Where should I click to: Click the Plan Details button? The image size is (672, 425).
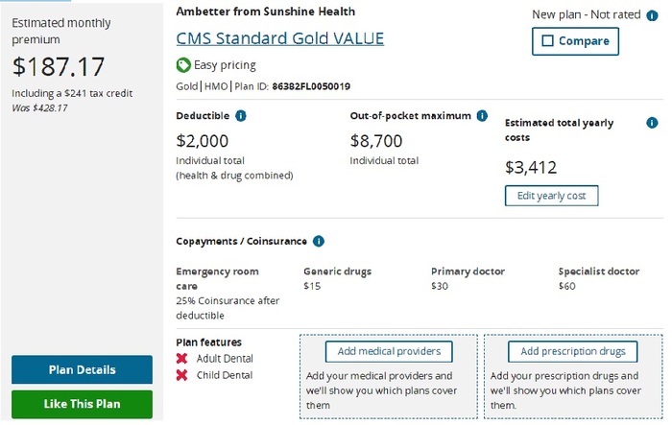click(x=82, y=370)
